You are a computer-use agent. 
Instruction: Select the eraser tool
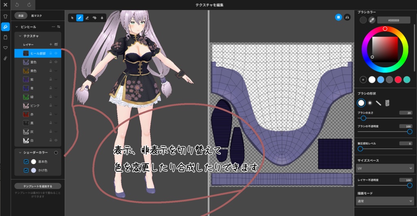pyautogui.click(x=87, y=18)
